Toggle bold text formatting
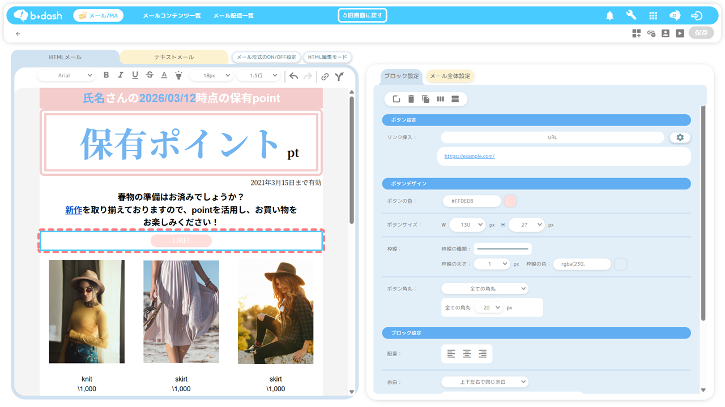Image resolution: width=725 pixels, height=407 pixels. coord(106,75)
